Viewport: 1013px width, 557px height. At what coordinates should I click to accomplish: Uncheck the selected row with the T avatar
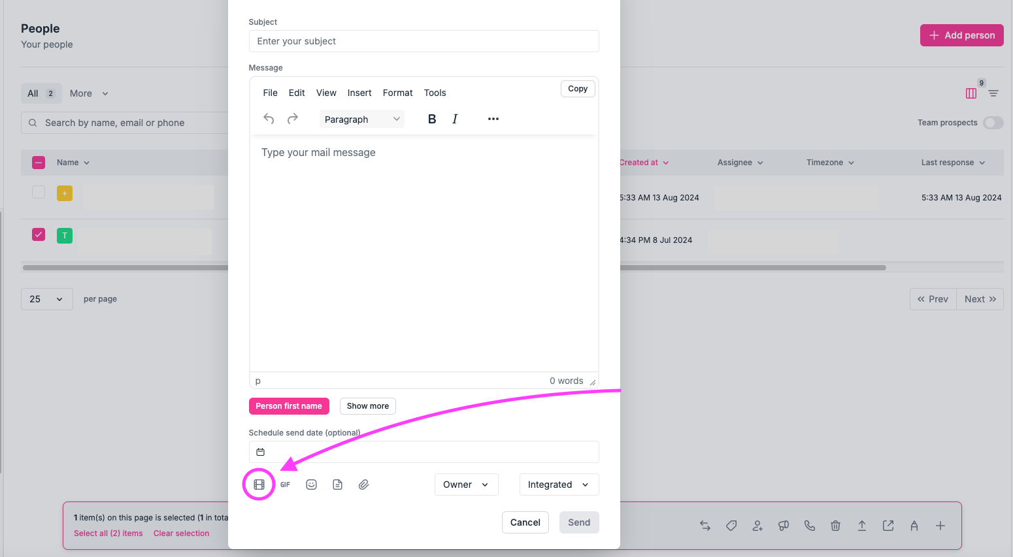click(39, 234)
